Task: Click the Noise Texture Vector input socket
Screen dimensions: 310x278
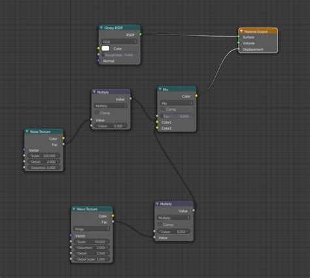Action: click(24, 150)
